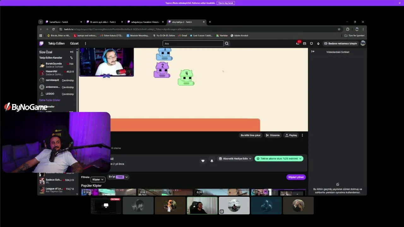This screenshot has height=227, width=404.
Task: Bookmark page with the star icon
Action: [339, 29]
